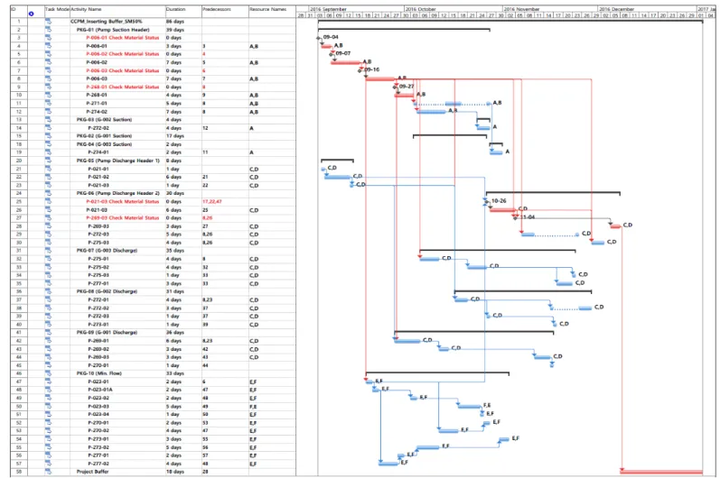The image size is (720, 478).
Task: Click the P-023-04 activity name
Action: (98, 414)
